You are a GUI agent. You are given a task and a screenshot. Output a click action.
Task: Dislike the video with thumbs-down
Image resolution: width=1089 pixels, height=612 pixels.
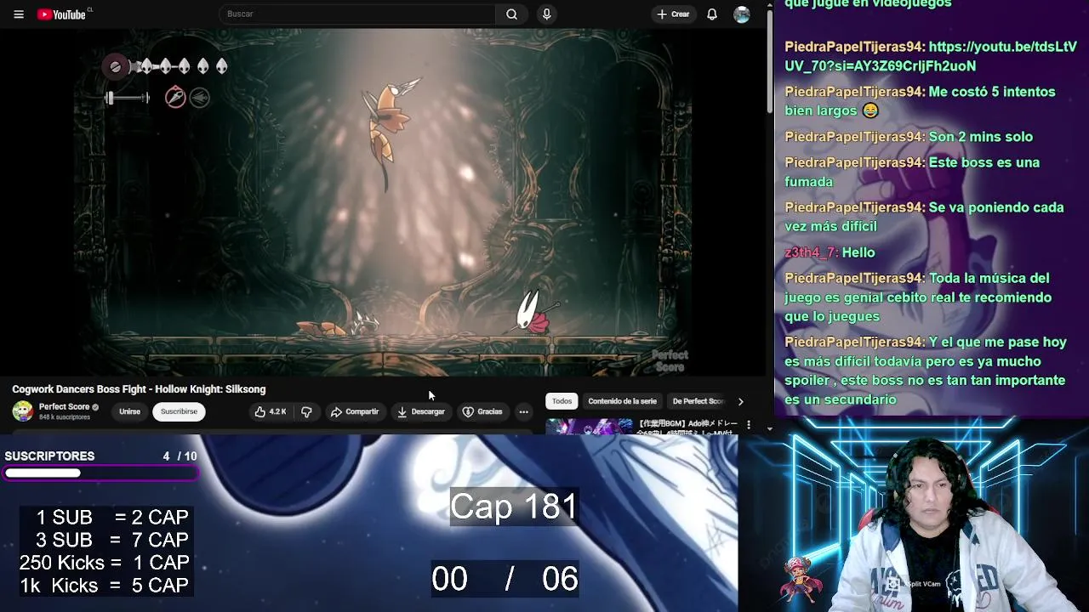306,411
